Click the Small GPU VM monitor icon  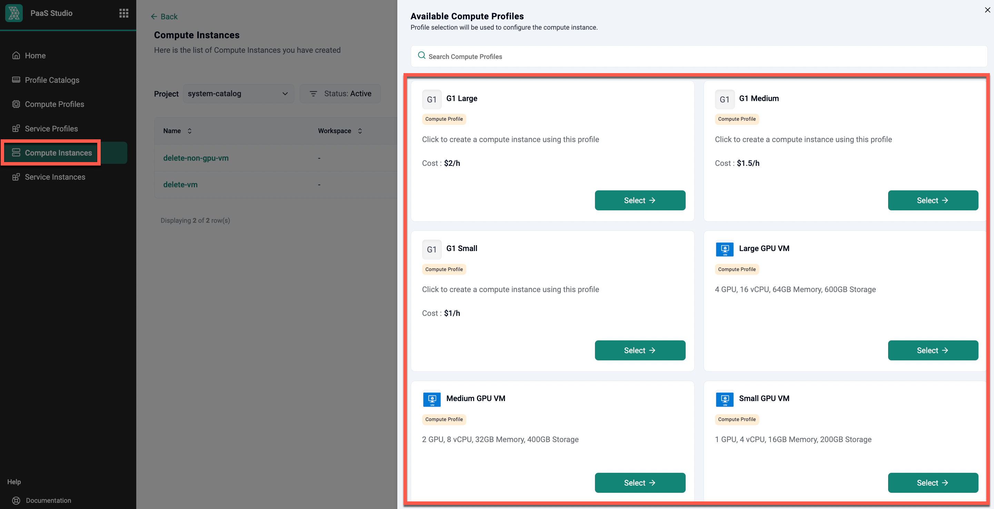(724, 399)
